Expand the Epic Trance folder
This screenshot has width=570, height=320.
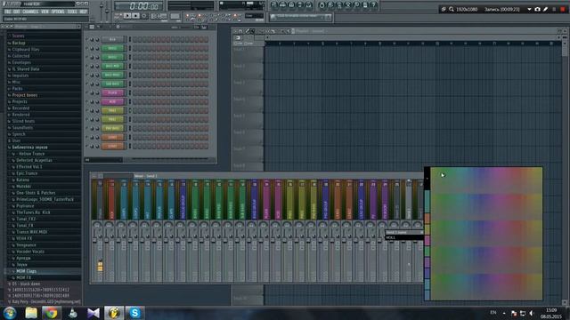pyautogui.click(x=27, y=173)
